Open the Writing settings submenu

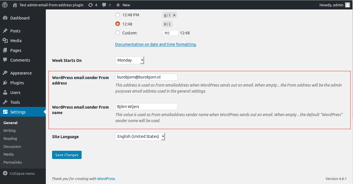[x=9, y=130]
